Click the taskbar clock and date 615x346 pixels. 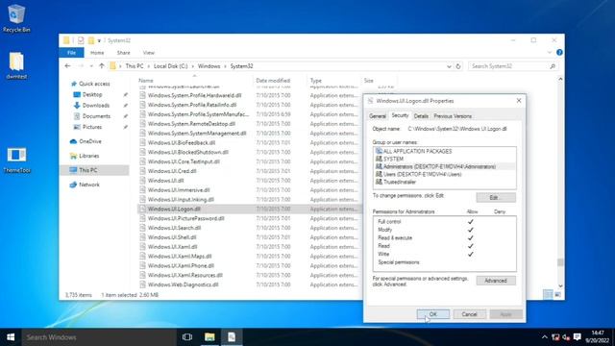click(x=598, y=337)
